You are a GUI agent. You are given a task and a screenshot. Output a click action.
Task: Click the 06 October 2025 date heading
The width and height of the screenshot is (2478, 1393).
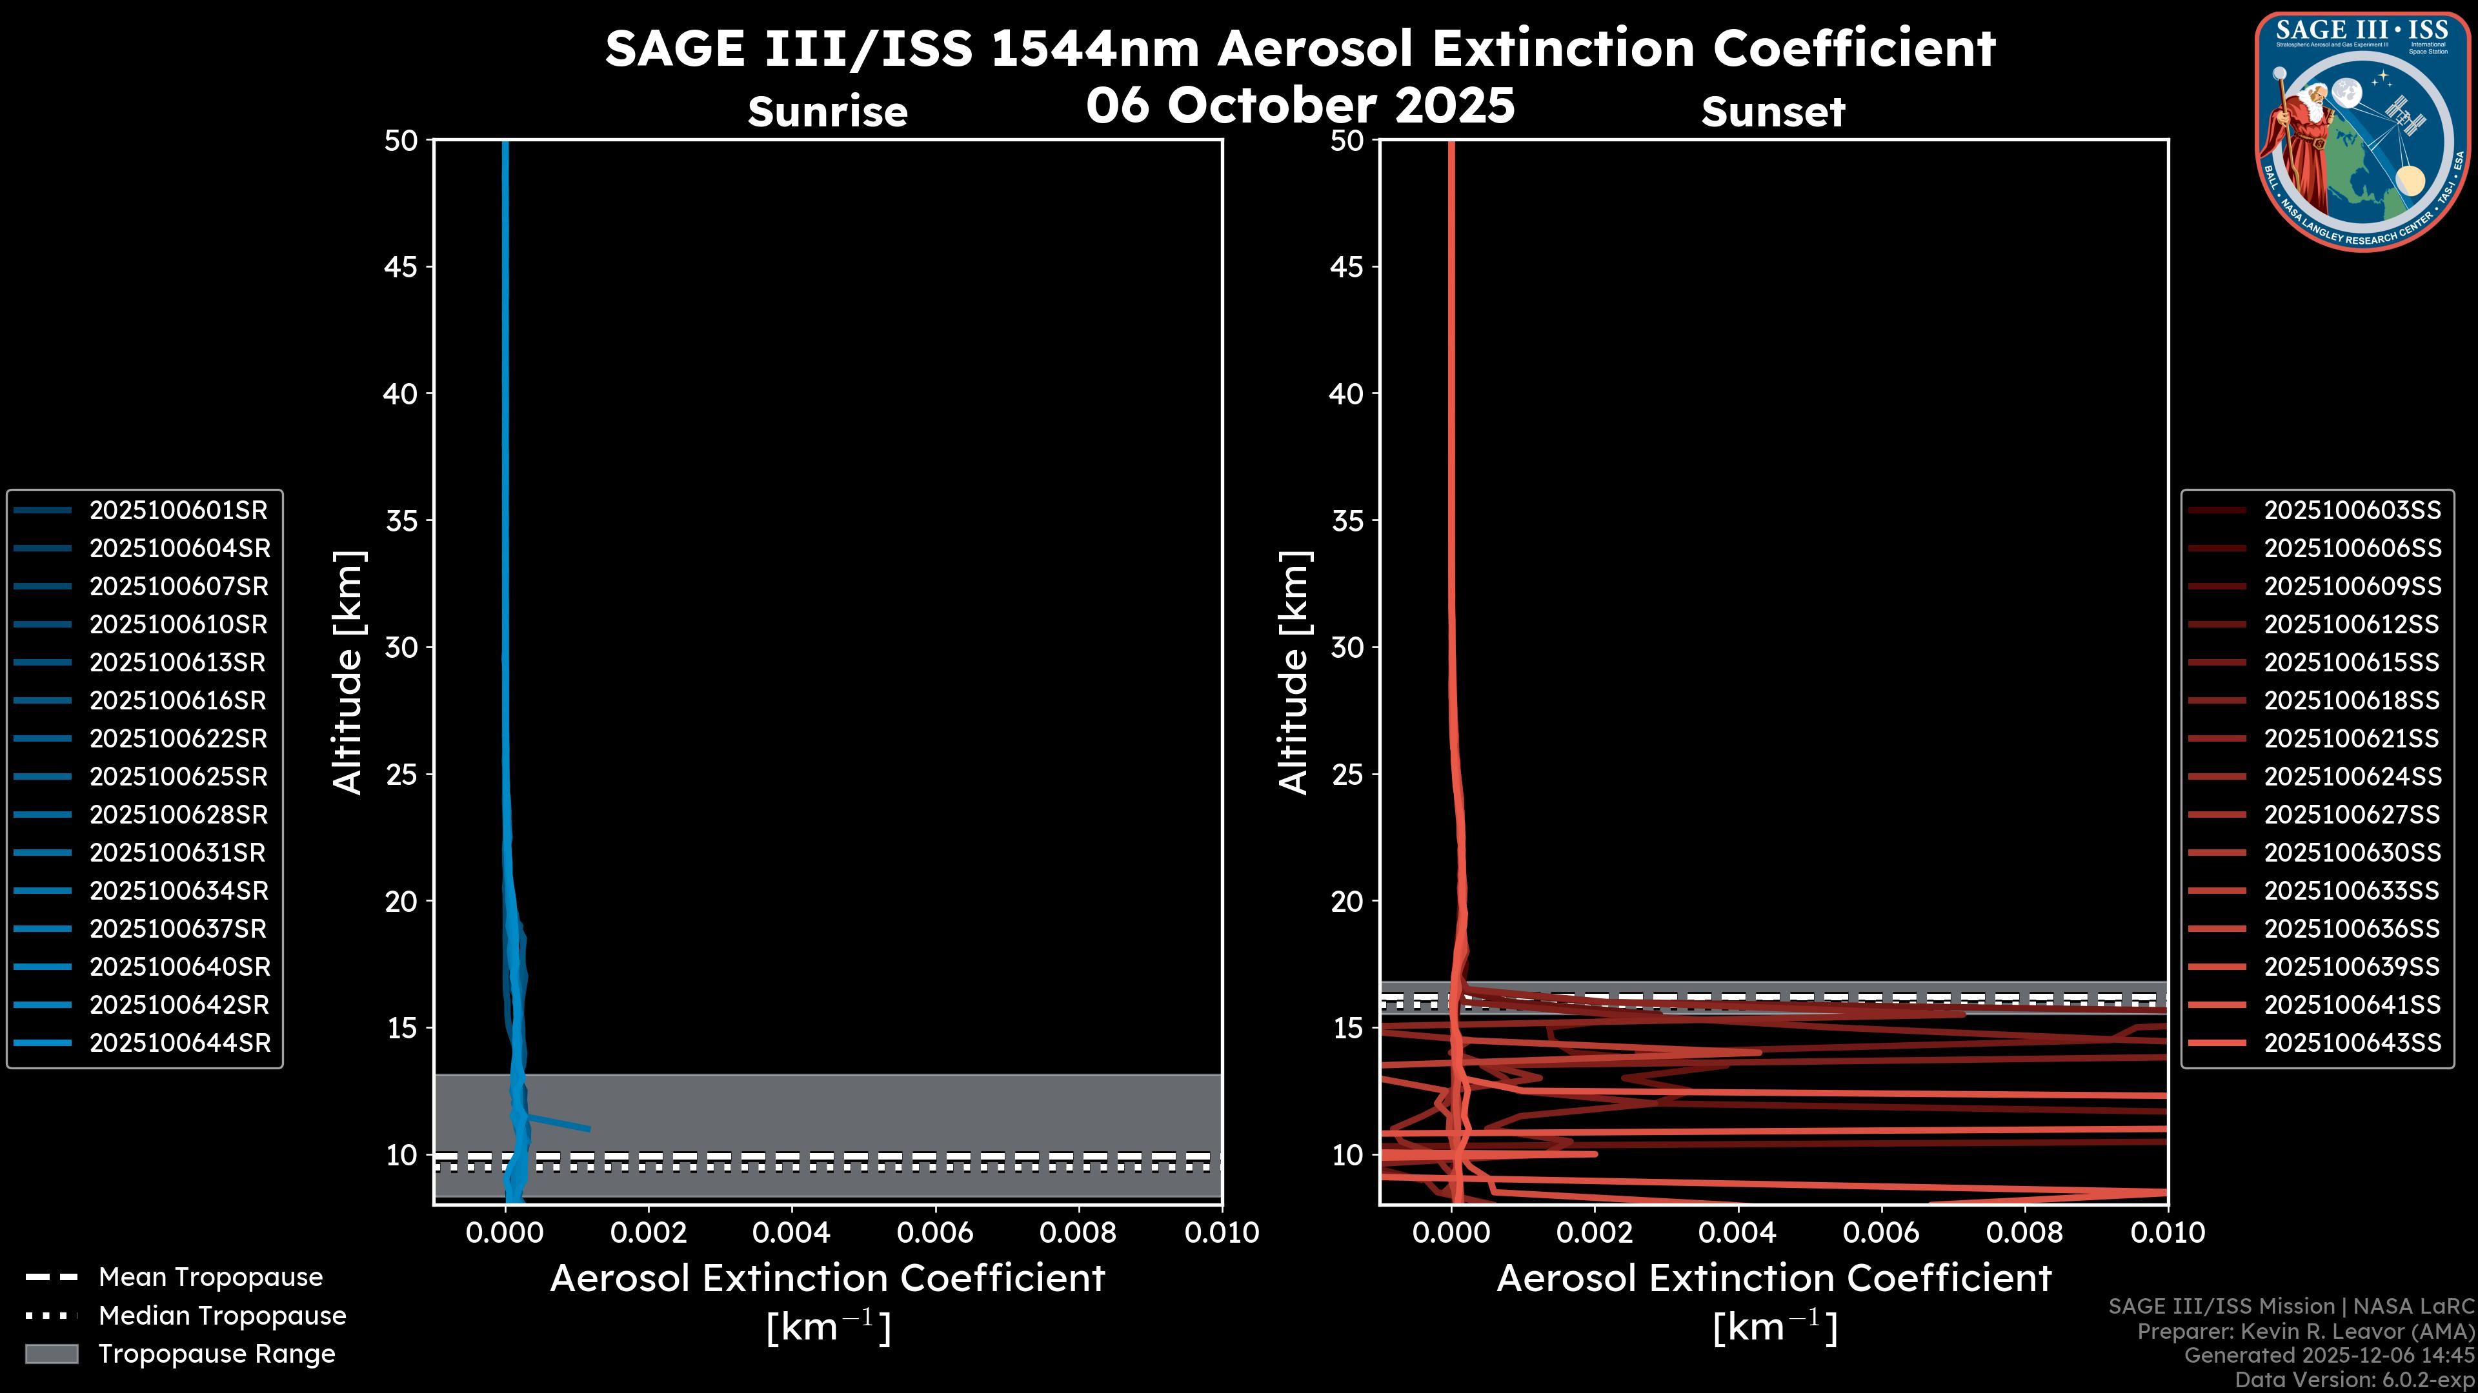coord(1300,106)
